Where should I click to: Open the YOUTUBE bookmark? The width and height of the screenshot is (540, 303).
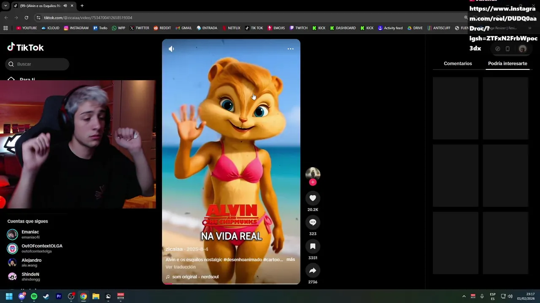[27, 28]
